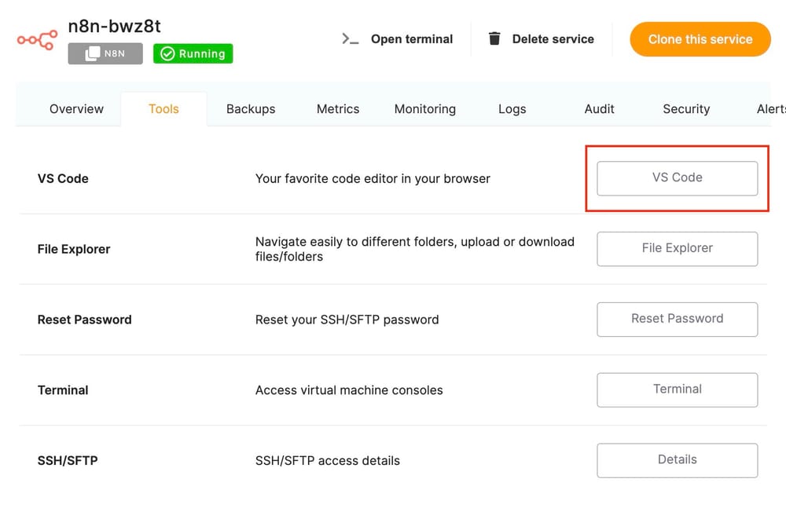Open the Backups tab
The height and width of the screenshot is (519, 786).
pyautogui.click(x=251, y=109)
